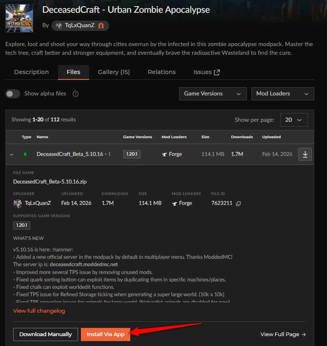Click the Download Manually button

[46, 334]
